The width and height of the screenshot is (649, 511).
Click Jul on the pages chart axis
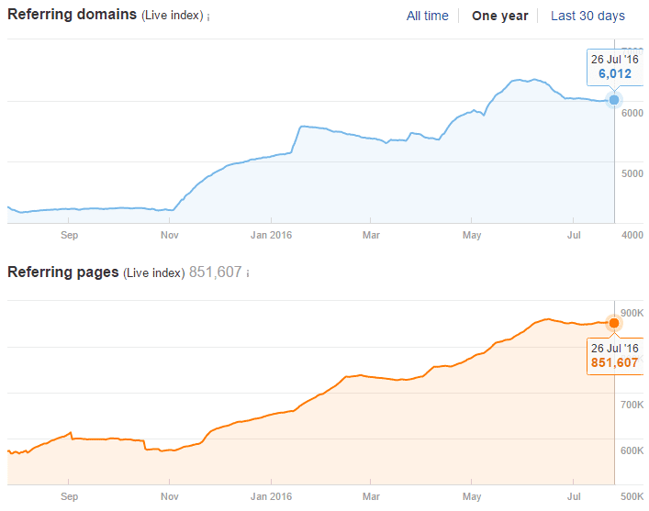pos(573,496)
